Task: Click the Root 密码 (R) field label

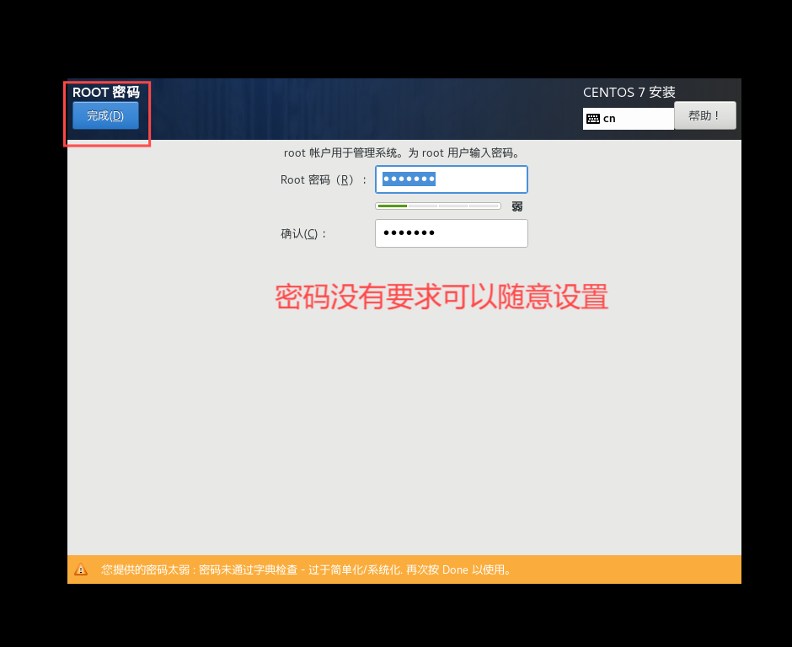Action: click(323, 179)
